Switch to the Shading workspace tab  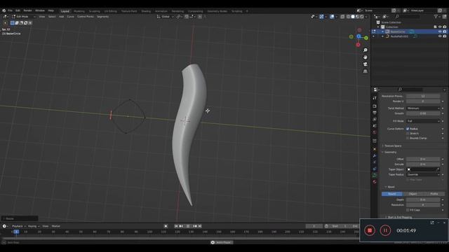[146, 11]
